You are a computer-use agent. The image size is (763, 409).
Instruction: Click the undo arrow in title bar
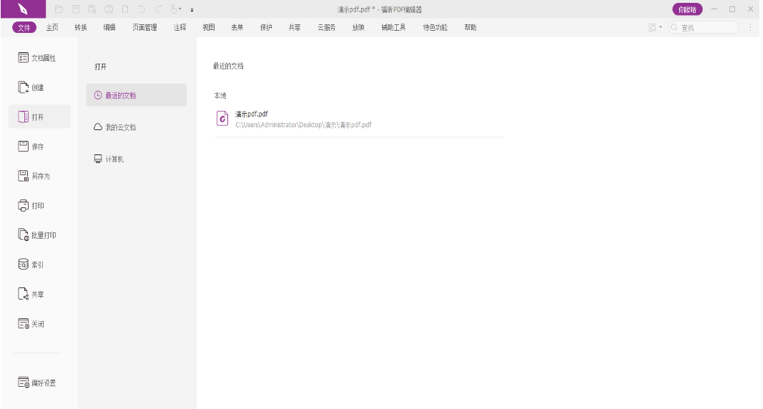point(142,9)
